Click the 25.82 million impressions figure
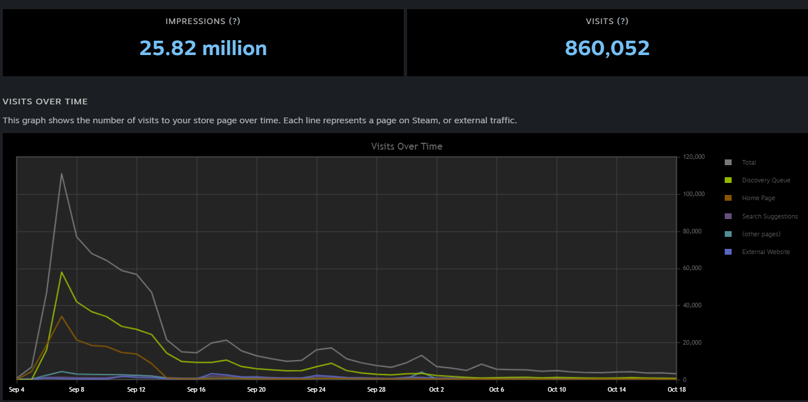This screenshot has width=808, height=402. (x=203, y=48)
